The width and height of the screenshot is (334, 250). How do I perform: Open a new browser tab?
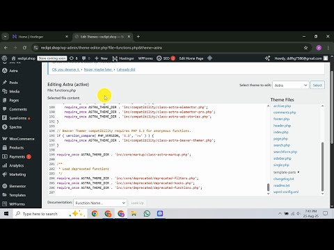pos(138,37)
